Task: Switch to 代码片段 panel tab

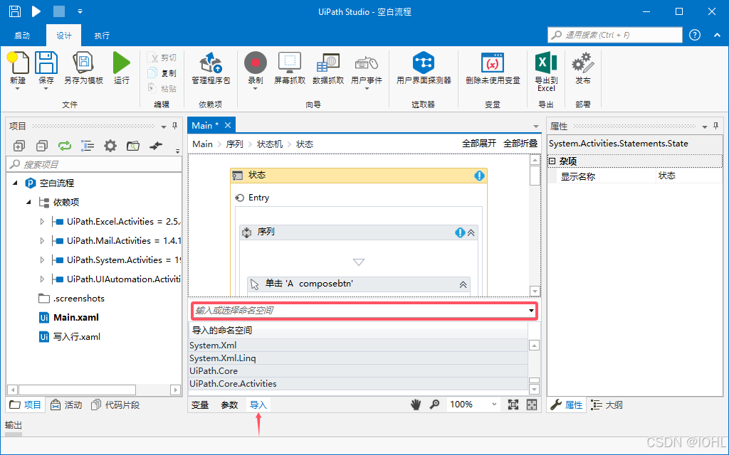Action: point(116,405)
